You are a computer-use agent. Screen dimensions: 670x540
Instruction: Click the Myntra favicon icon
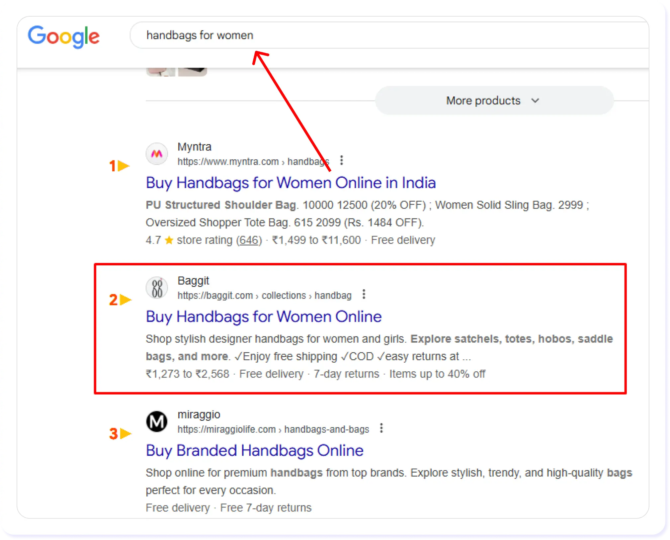pyautogui.click(x=157, y=154)
